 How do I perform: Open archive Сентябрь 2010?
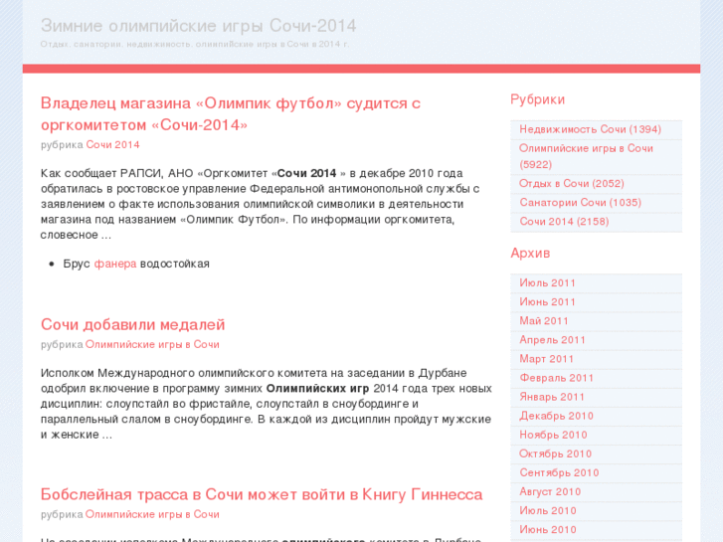(x=559, y=472)
